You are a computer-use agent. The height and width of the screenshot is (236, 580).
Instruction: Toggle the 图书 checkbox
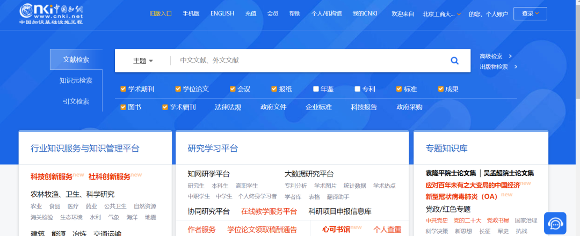tap(123, 107)
